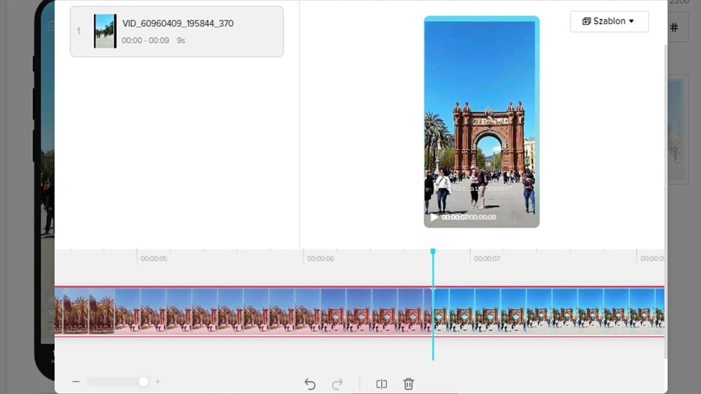
Task: Play the video preview
Action: coord(434,217)
